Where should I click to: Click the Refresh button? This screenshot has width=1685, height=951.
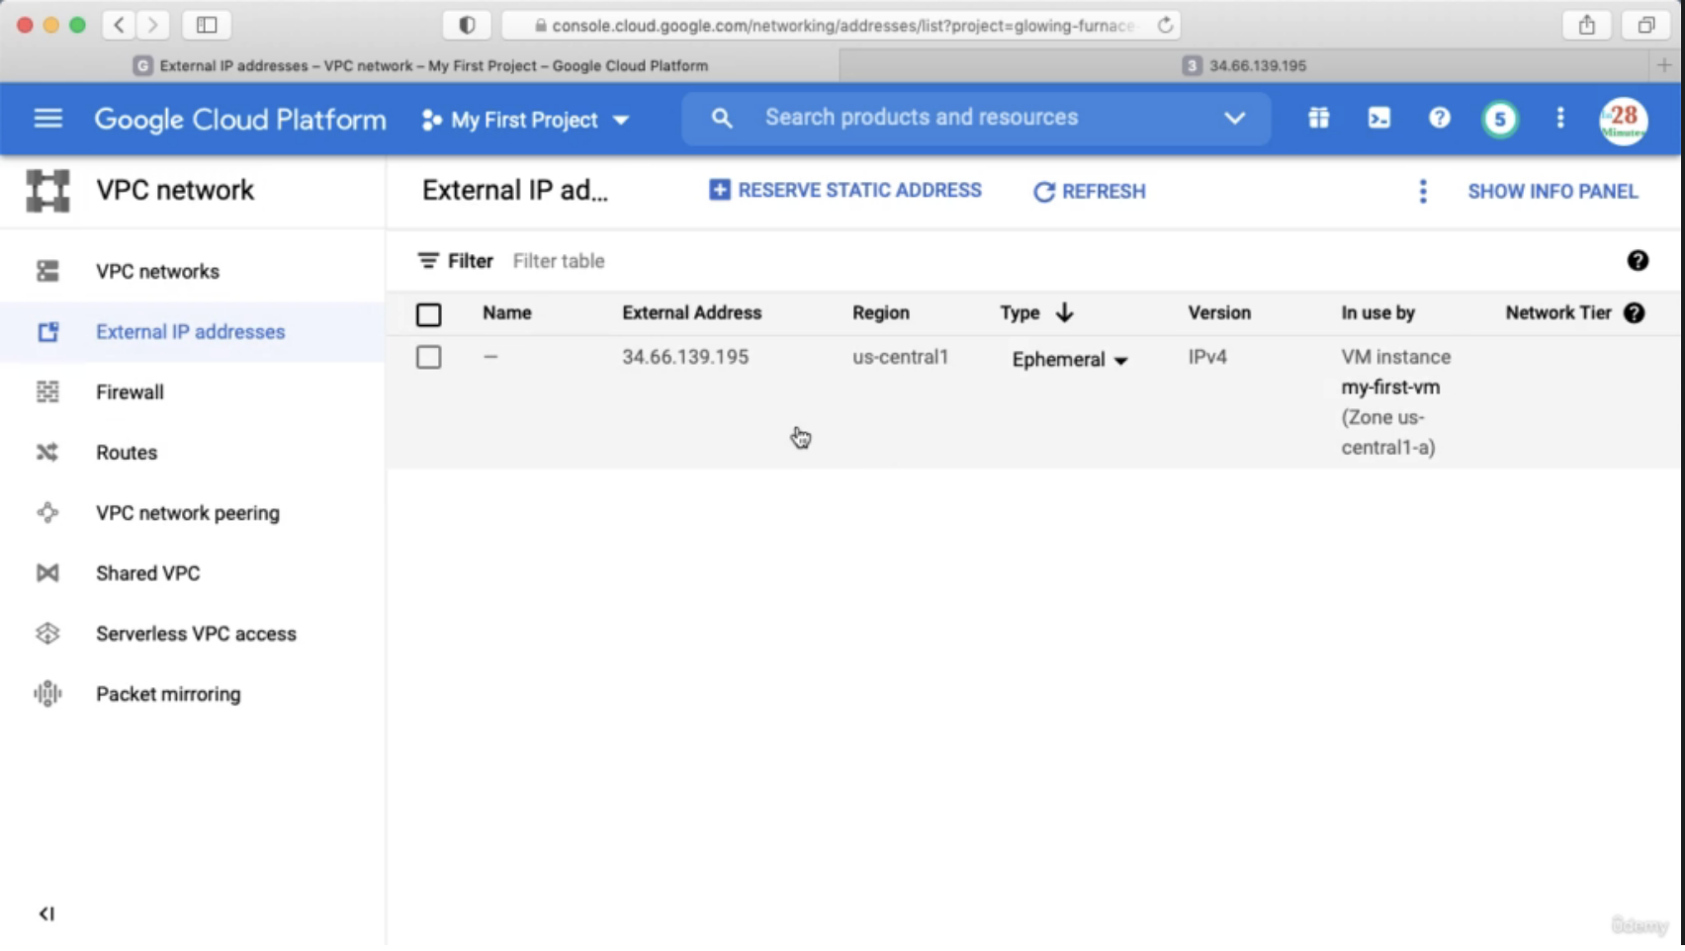[x=1090, y=192]
